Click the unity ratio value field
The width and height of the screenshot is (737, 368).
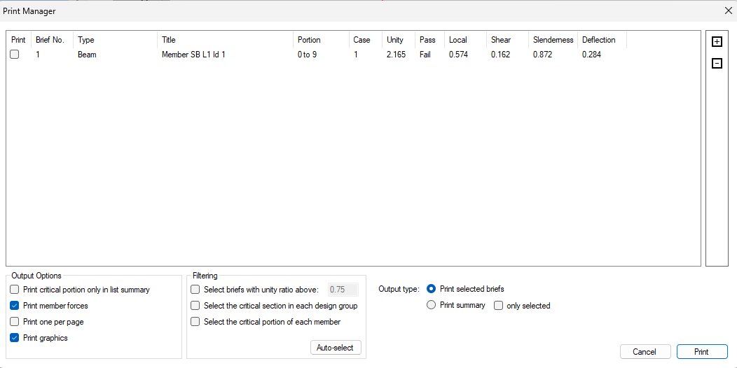click(343, 290)
